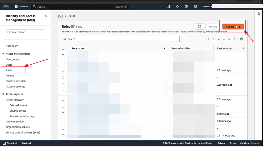Open the Global region dropdown
The image size is (263, 147).
[x=207, y=6]
